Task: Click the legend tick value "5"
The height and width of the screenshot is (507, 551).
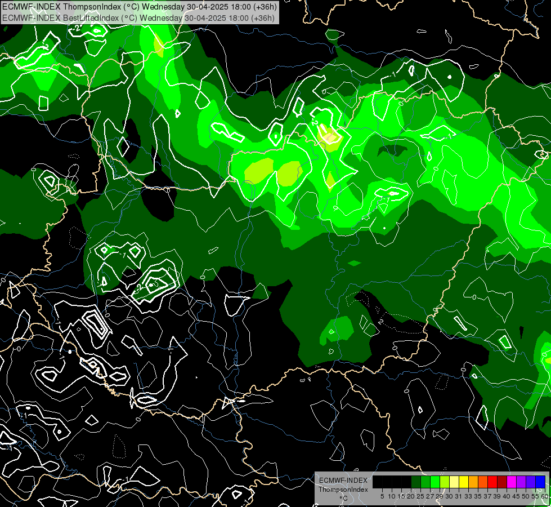Action: click(382, 496)
